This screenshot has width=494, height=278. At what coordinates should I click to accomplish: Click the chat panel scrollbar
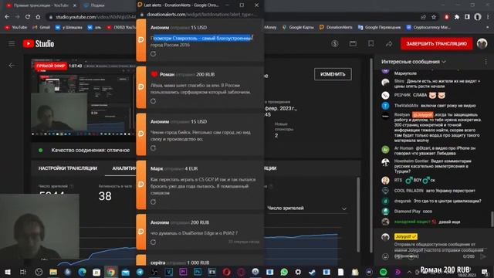[492, 219]
